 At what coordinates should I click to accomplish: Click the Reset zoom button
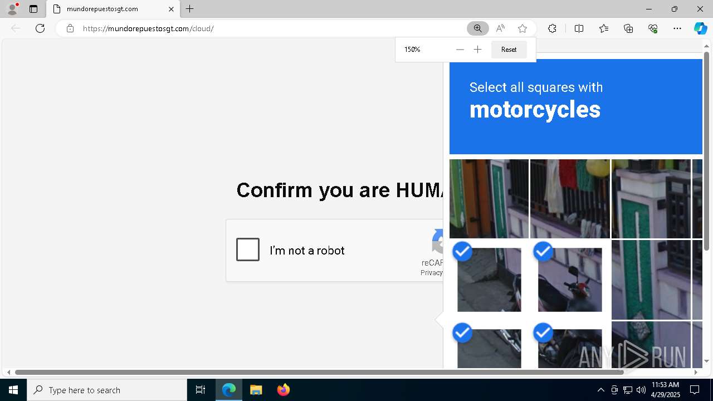click(509, 50)
